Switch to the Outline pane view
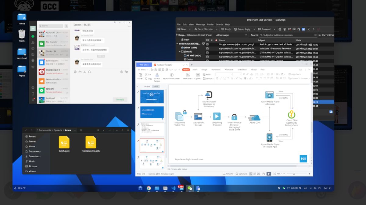 (x=147, y=87)
